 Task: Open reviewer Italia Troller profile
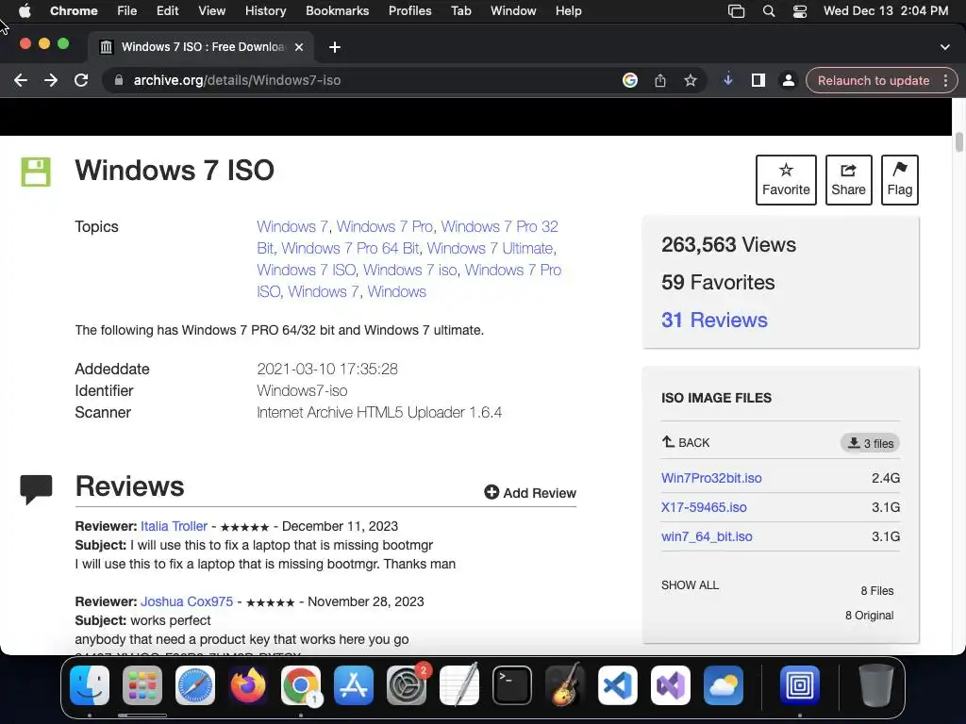(x=174, y=526)
